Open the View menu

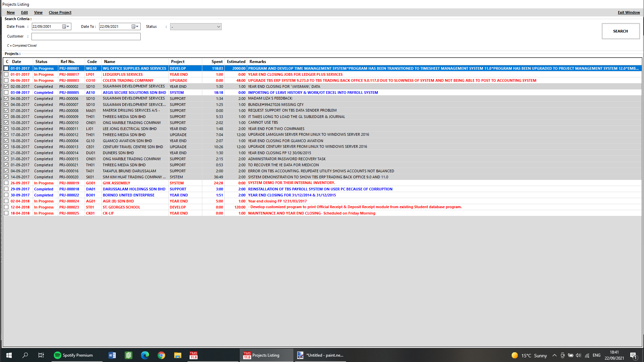pyautogui.click(x=38, y=12)
